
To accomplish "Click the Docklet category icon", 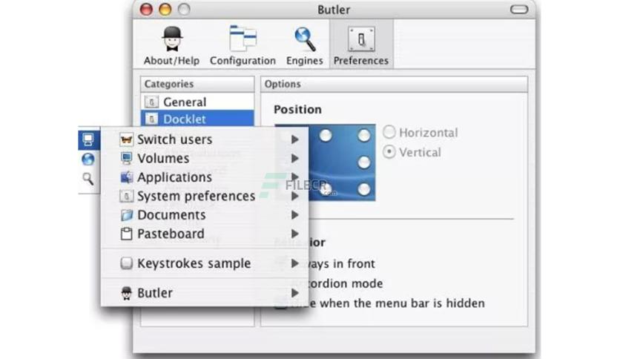I will point(151,119).
